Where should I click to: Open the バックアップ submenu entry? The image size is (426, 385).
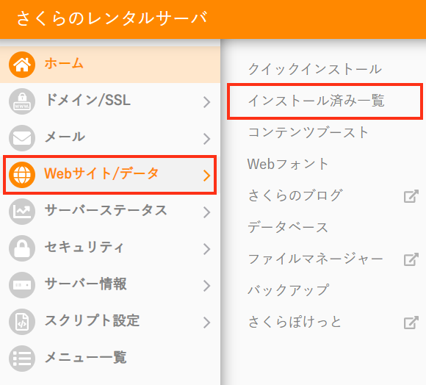(x=289, y=290)
